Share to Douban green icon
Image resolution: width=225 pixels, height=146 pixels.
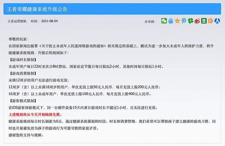(x=204, y=21)
